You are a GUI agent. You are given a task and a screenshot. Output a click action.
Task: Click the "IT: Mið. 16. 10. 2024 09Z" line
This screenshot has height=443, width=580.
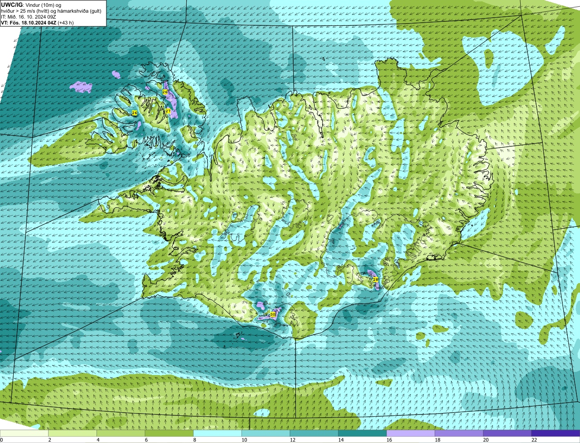pyautogui.click(x=29, y=16)
